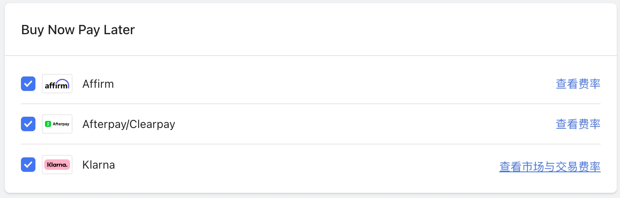Uncheck the Afterpay/Clearpay checkbox

(28, 124)
